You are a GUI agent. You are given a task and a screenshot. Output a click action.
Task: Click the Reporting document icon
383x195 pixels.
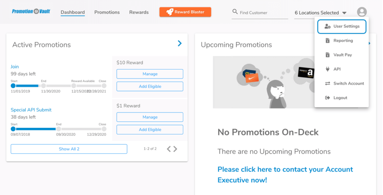pos(328,40)
